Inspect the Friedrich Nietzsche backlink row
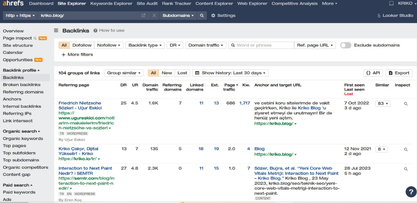This screenshot has height=203, width=417. click(406, 104)
